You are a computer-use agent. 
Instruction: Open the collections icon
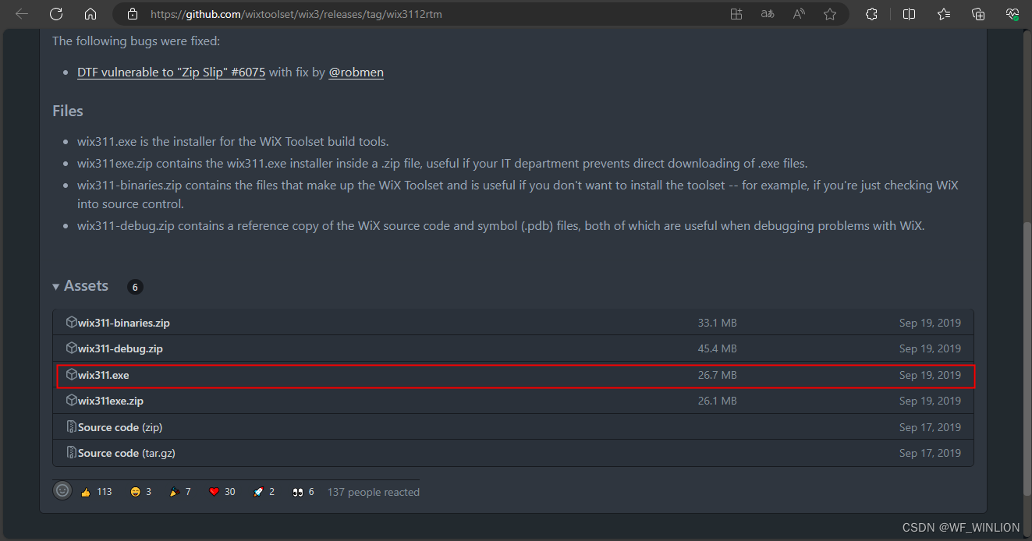[x=978, y=14]
